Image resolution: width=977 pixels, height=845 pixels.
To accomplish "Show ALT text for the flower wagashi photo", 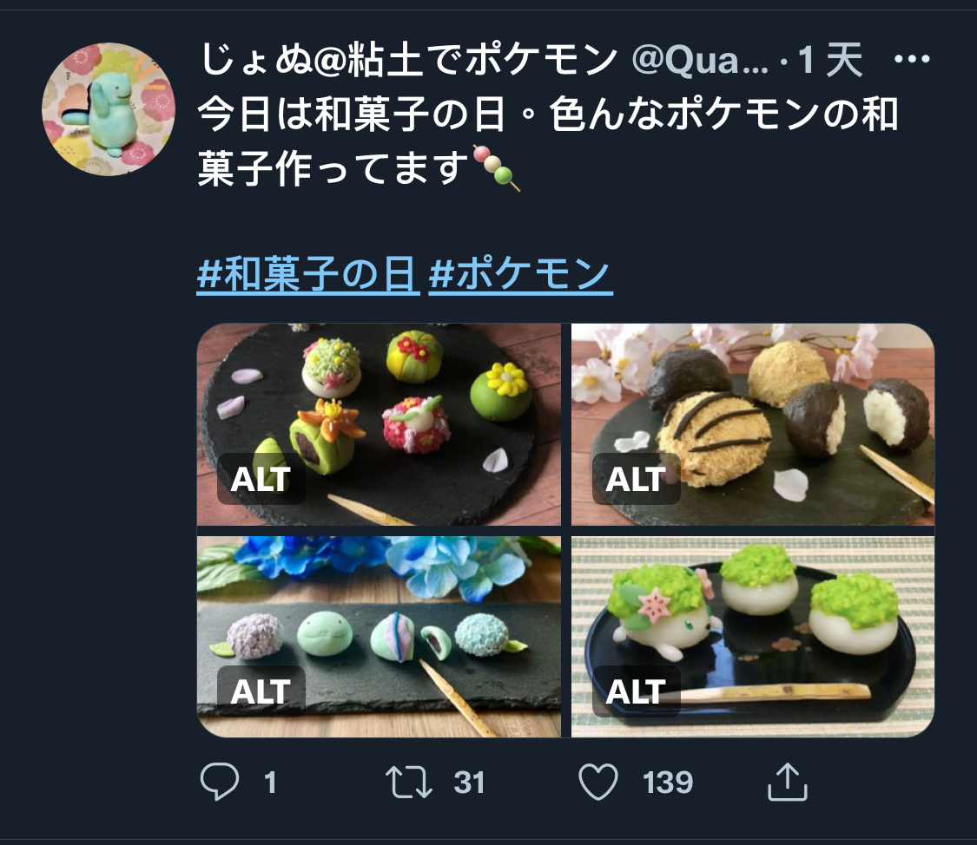I will [x=261, y=479].
